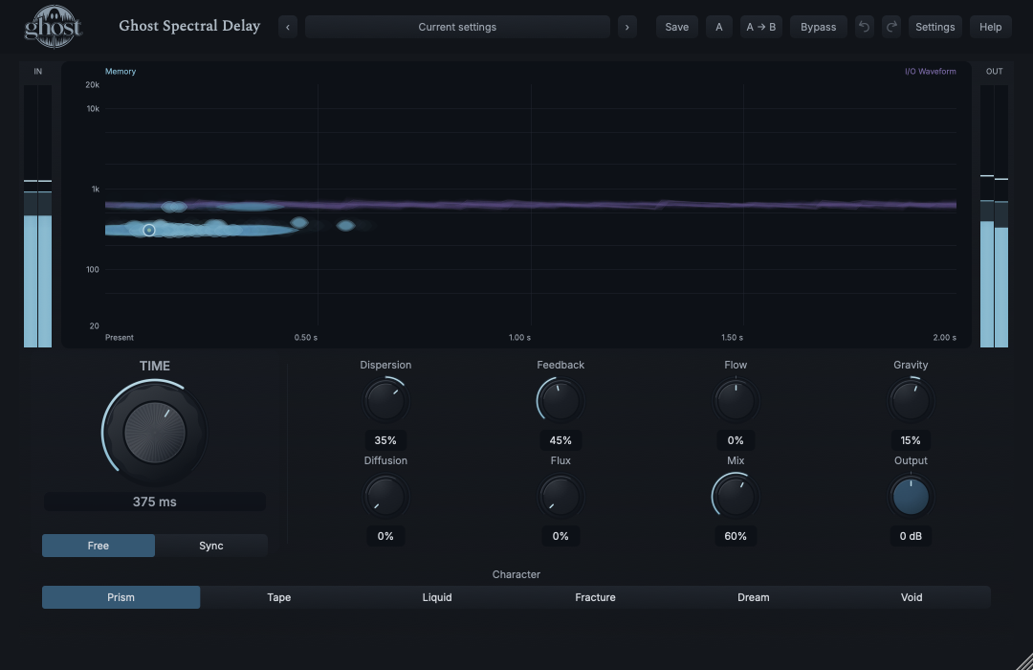
Task: Go to the next preset arrow
Action: tap(627, 27)
